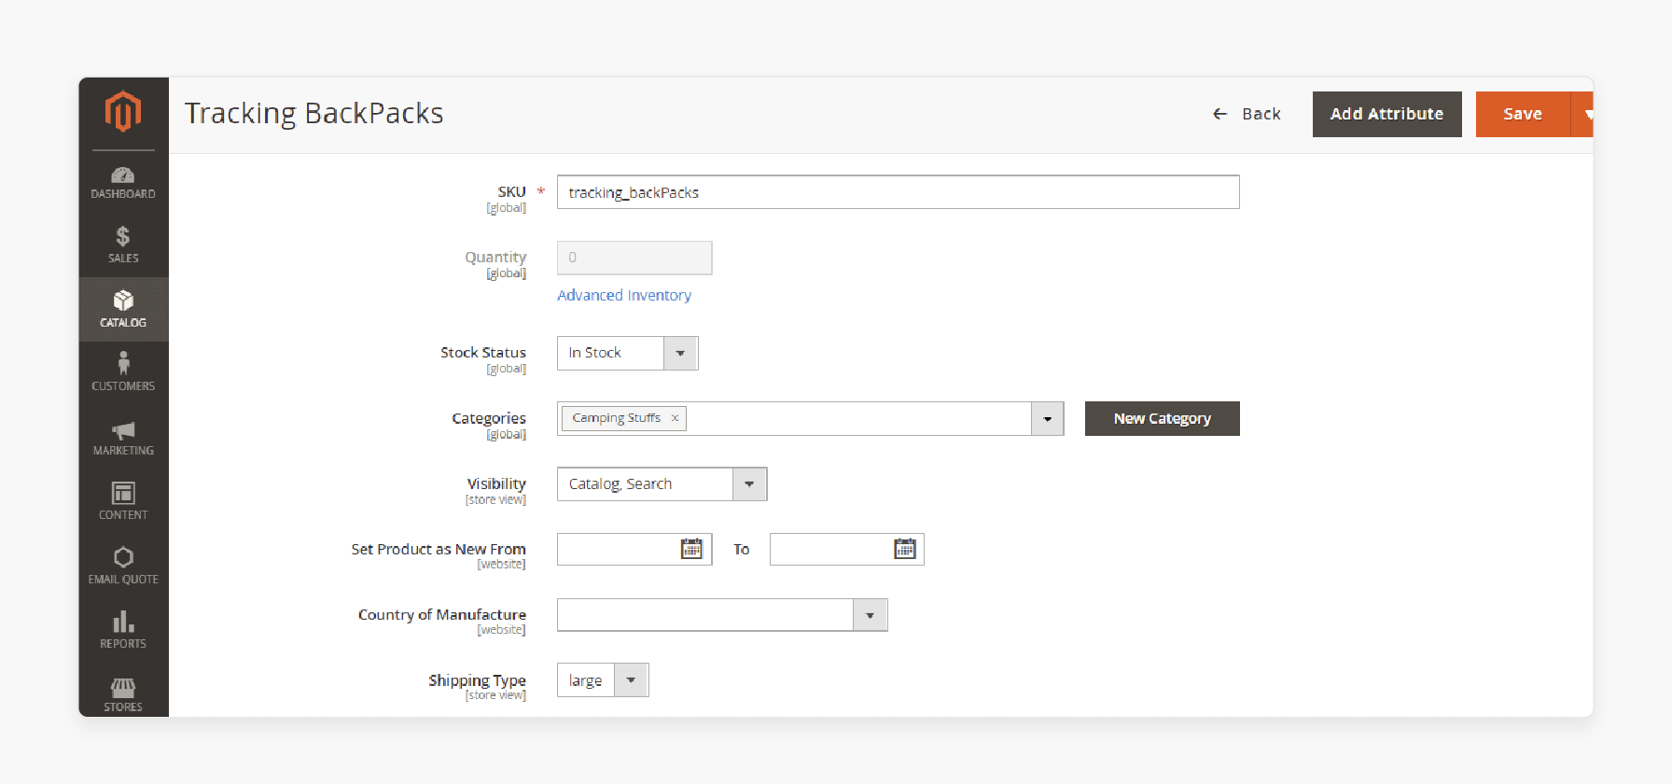This screenshot has height=784, width=1672.
Task: Open calendar for New From date
Action: coord(691,549)
